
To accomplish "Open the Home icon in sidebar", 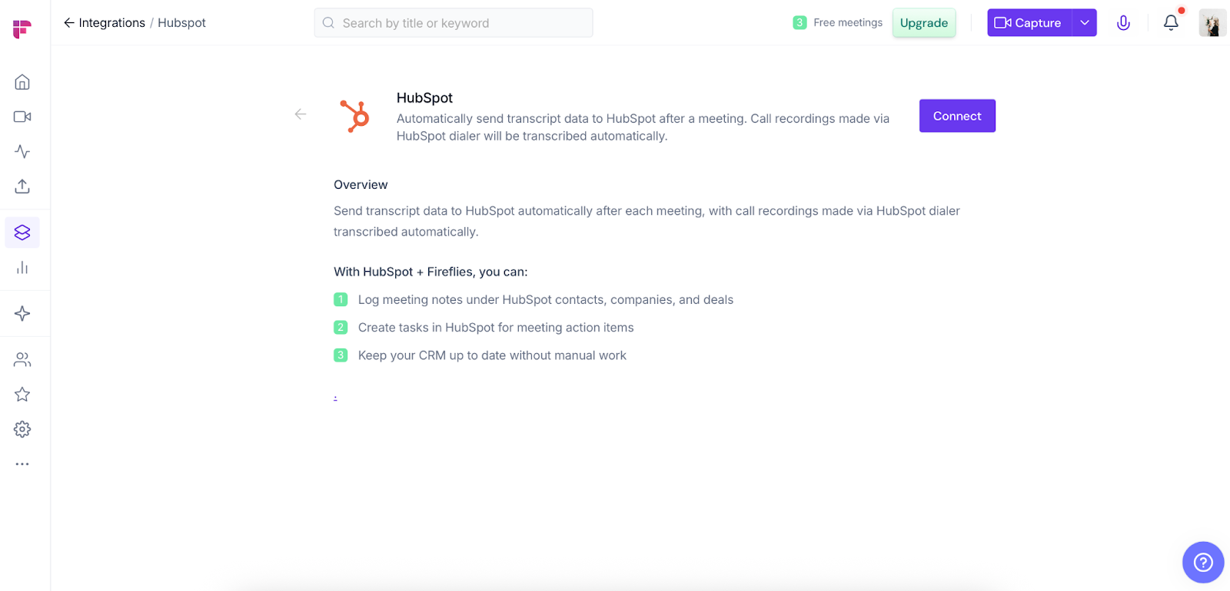I will 22,82.
